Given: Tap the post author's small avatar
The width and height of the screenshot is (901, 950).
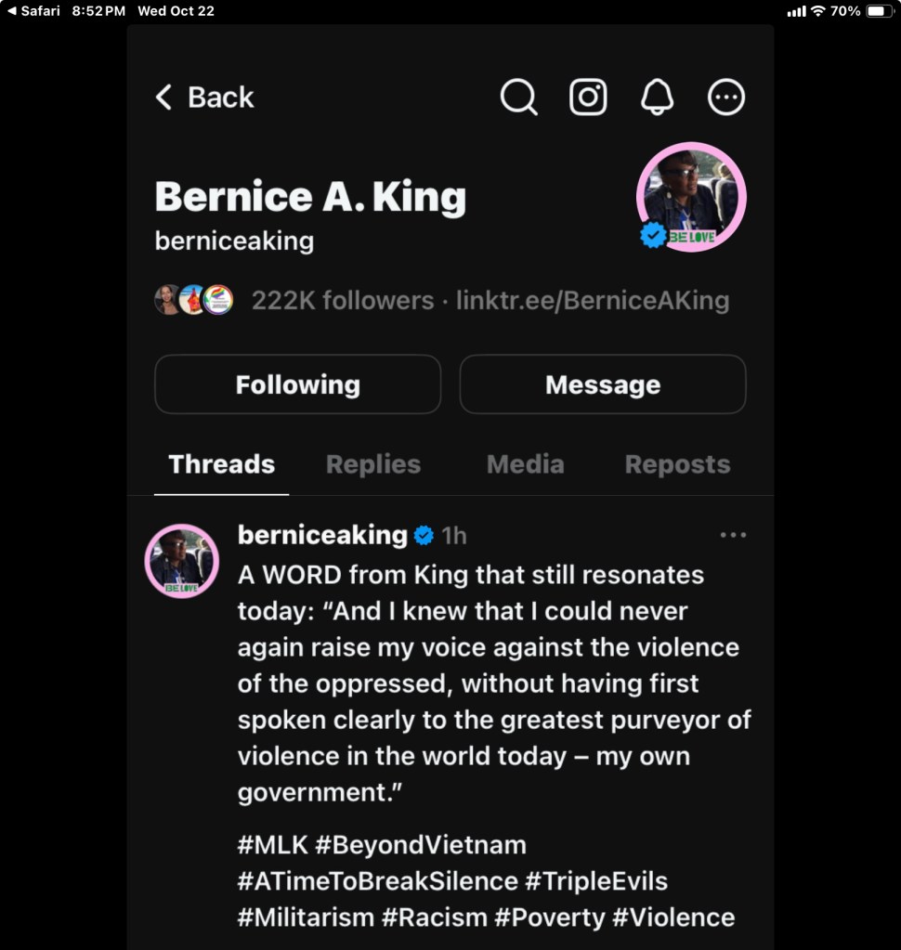Looking at the screenshot, I should (x=182, y=561).
